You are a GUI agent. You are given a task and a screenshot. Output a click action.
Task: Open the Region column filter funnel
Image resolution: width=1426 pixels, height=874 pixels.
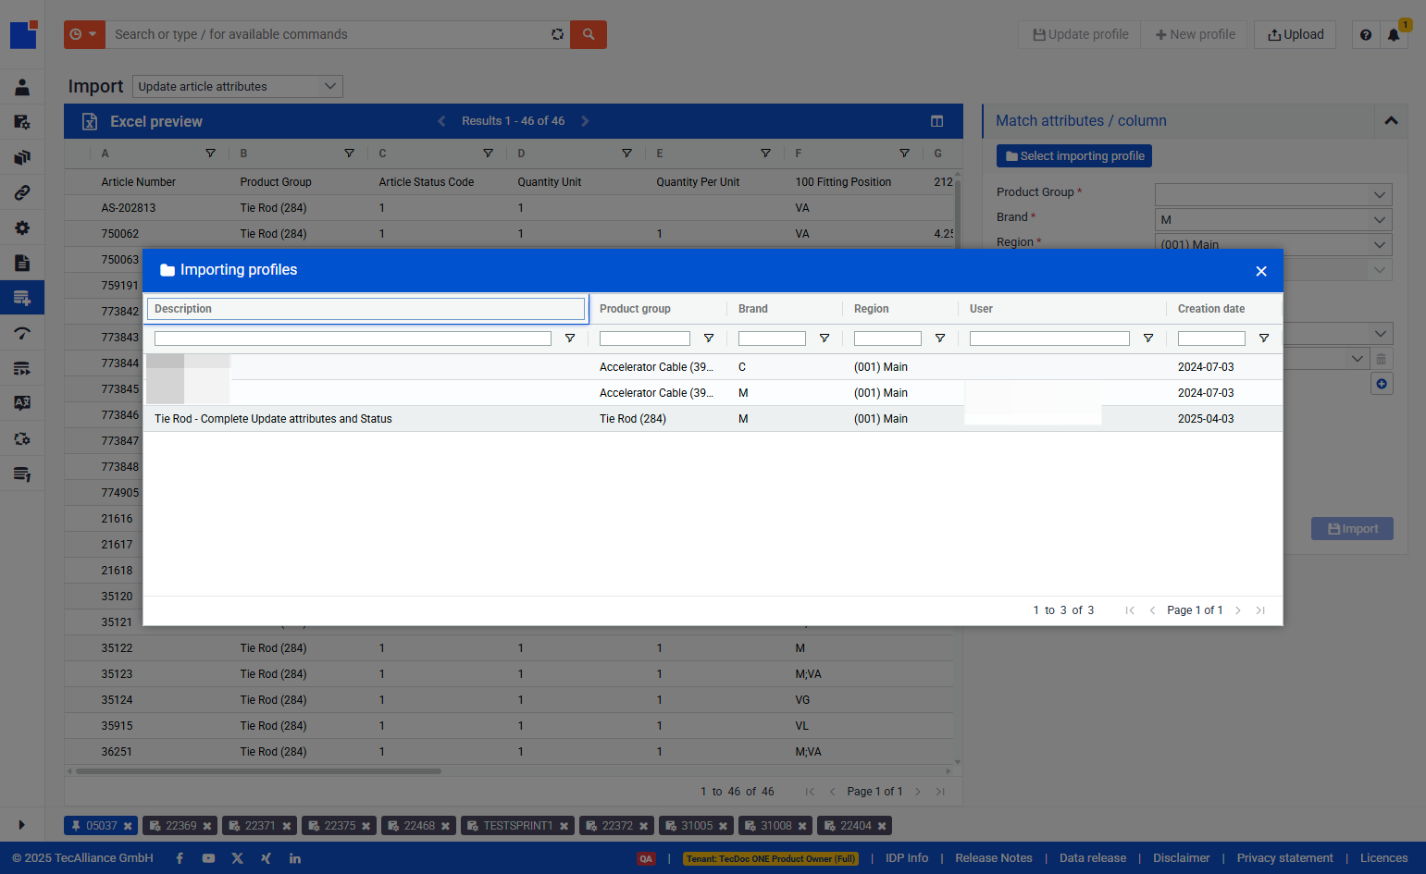[940, 339]
